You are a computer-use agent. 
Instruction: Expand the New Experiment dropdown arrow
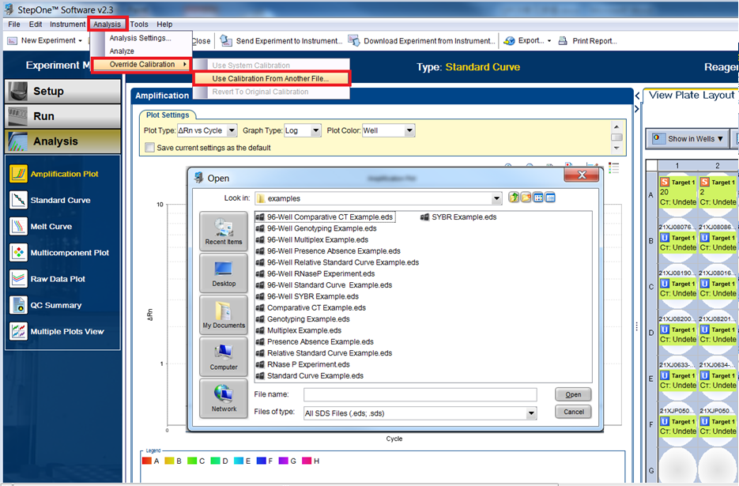80,41
